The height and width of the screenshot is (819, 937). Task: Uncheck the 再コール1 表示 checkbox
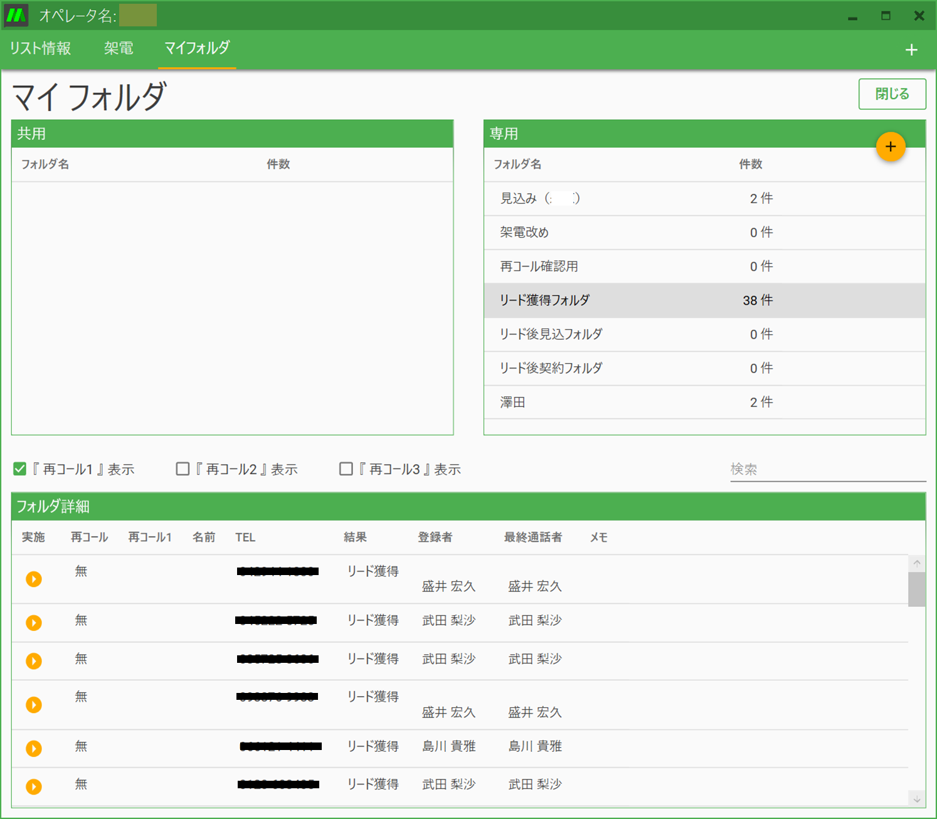pyautogui.click(x=20, y=469)
